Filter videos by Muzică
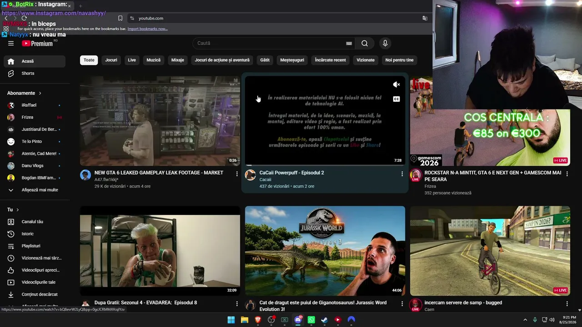 click(154, 60)
